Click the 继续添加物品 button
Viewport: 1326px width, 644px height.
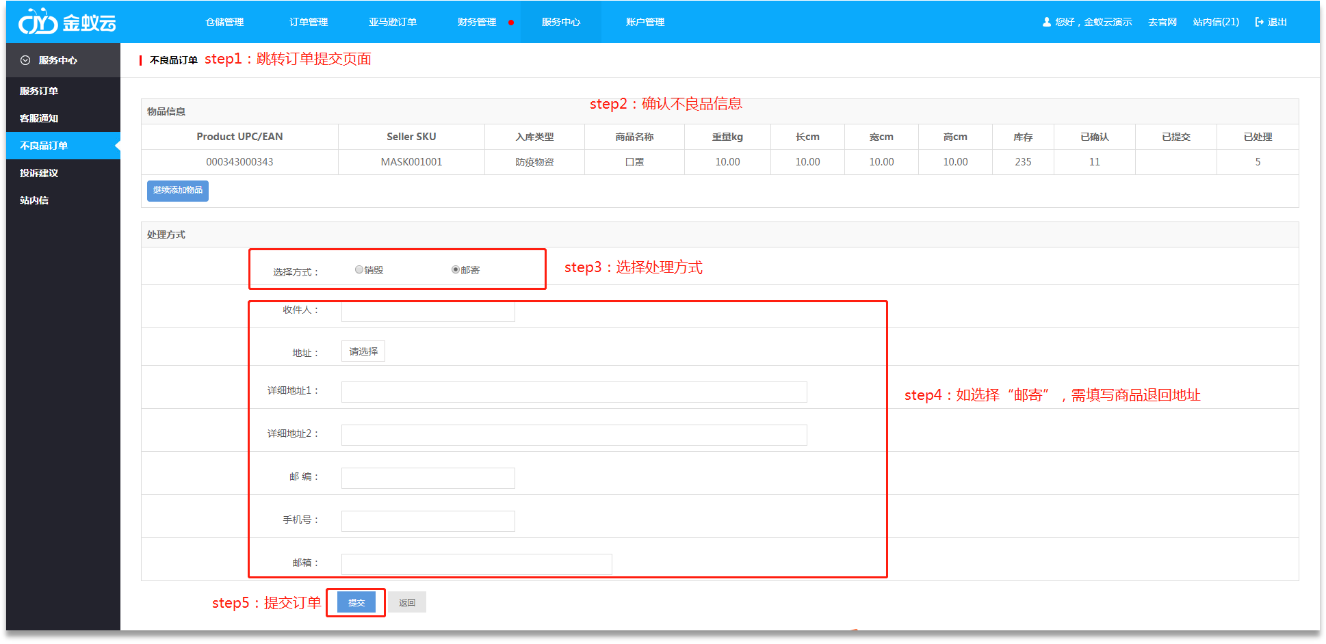(178, 190)
